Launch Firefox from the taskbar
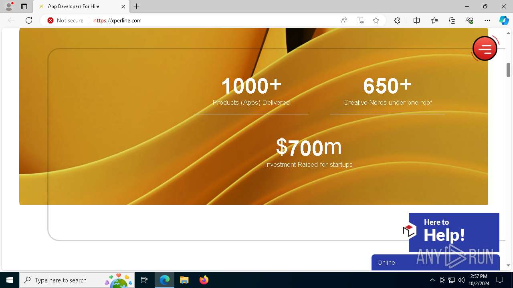The image size is (513, 288). point(204,280)
